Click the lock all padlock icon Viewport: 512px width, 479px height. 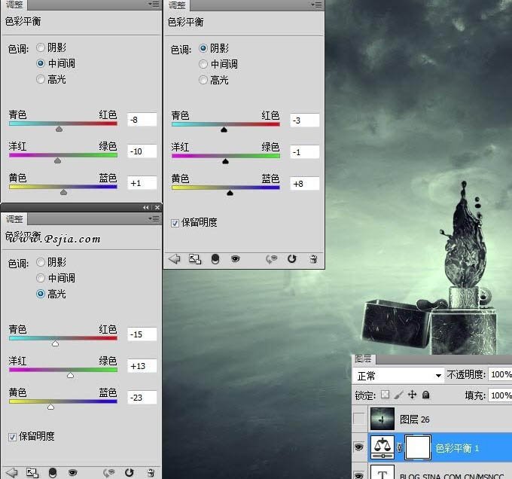[x=425, y=395]
